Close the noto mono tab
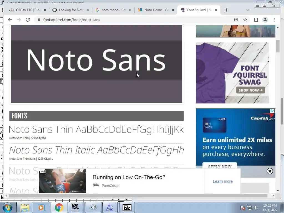 click(x=130, y=10)
